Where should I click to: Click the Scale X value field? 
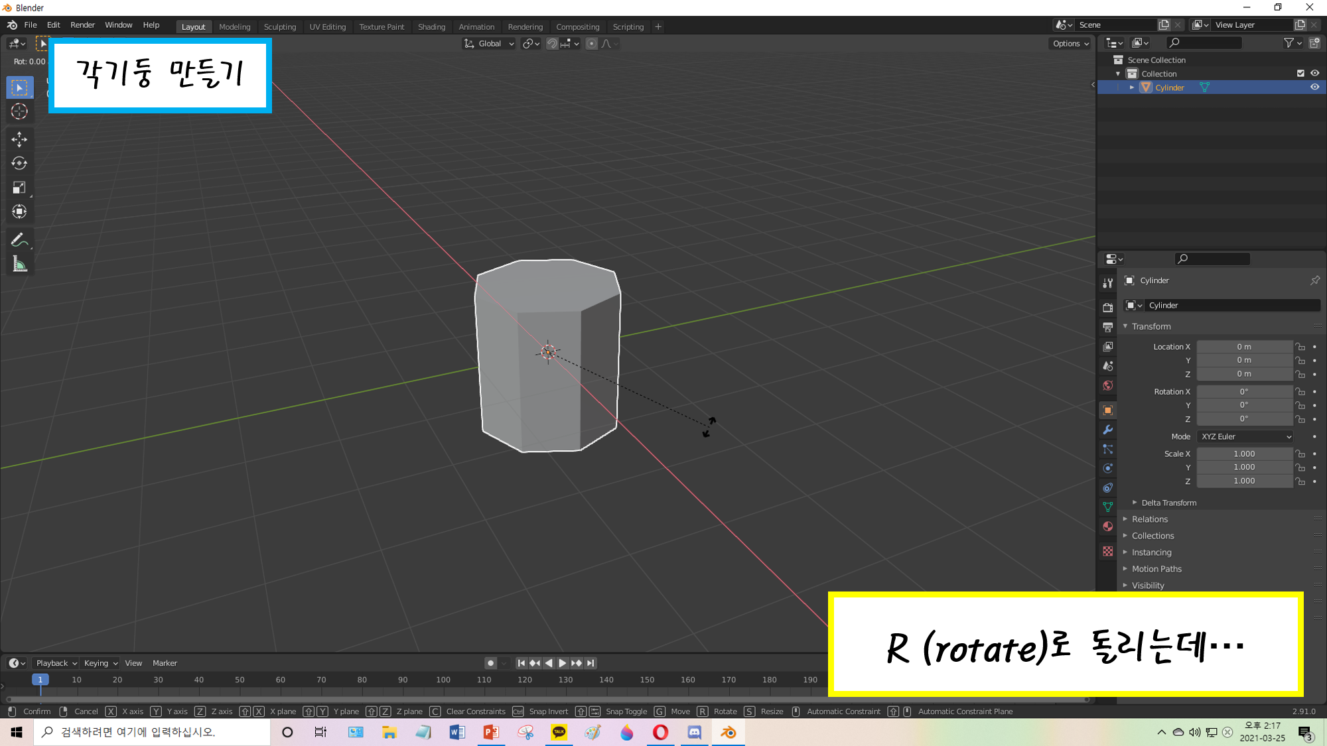1243,454
